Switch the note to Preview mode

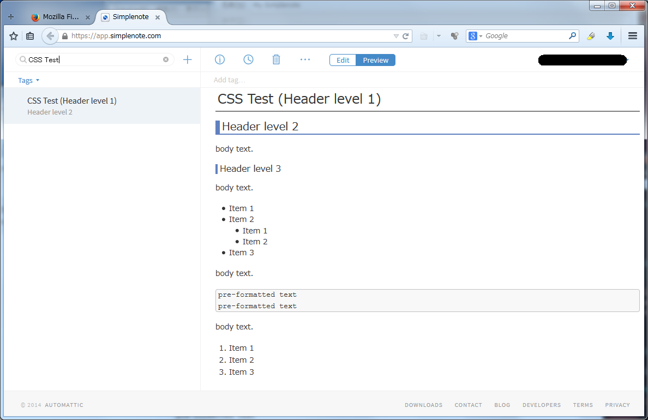coord(375,60)
